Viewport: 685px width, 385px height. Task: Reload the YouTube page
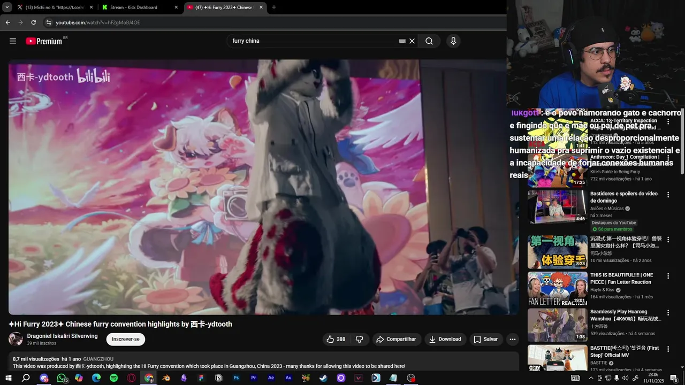pos(33,22)
